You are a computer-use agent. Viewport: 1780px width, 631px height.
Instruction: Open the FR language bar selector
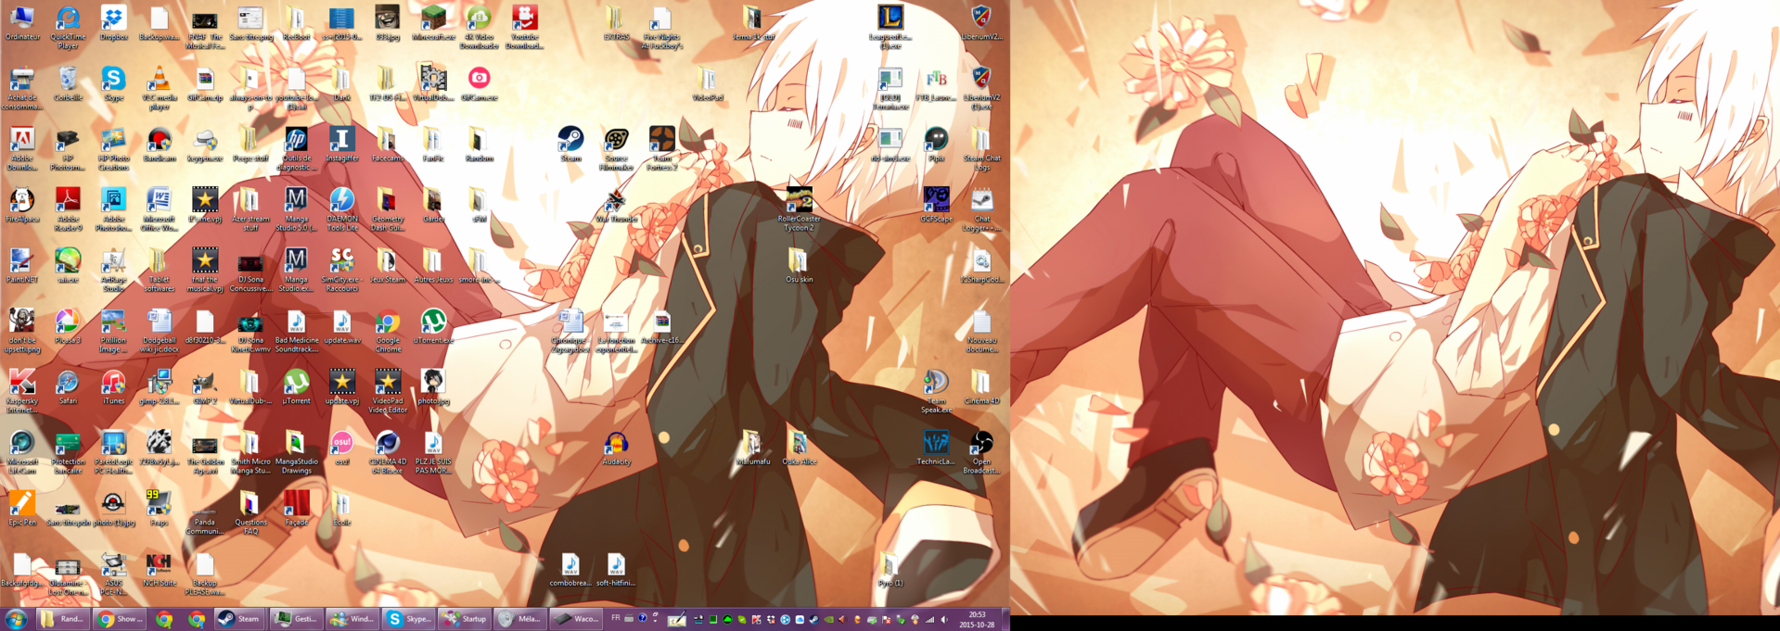(615, 618)
